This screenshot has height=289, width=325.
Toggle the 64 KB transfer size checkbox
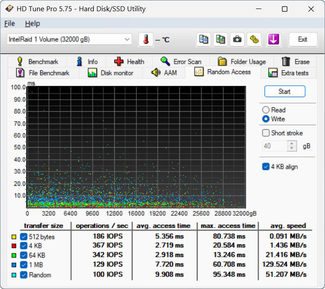point(24,255)
